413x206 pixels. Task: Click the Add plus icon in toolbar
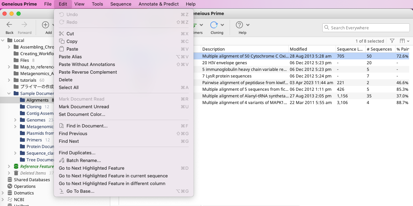click(x=45, y=25)
